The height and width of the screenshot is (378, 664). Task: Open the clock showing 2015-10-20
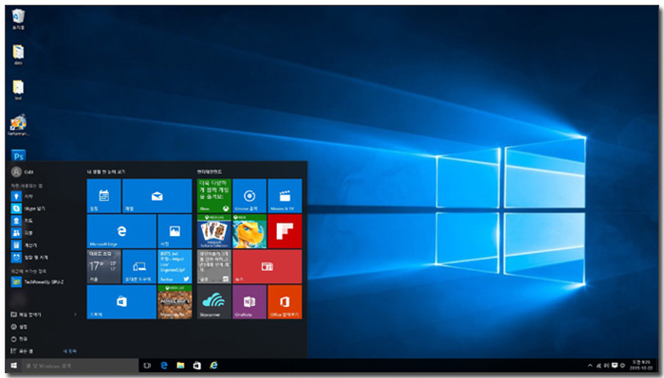pos(640,366)
